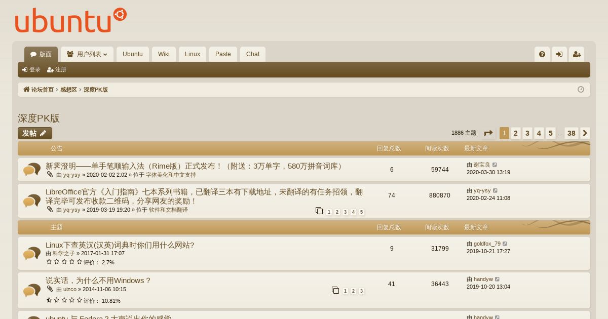Open author 科学之子 profile

click(64, 253)
